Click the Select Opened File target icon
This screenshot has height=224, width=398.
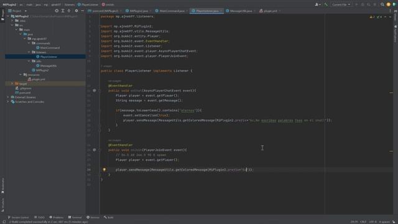click(57, 11)
